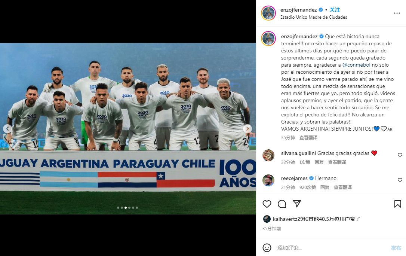The image size is (406, 256).
Task: Open Estadio Unico Madre de Ciudades location
Action: (x=314, y=17)
